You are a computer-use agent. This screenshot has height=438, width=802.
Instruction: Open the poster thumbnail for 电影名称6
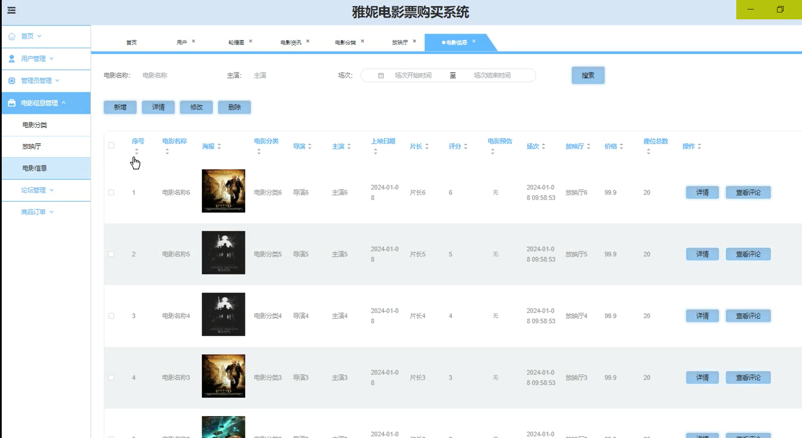[x=223, y=191]
